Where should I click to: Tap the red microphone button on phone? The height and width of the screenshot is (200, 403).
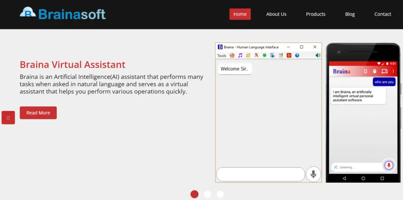pos(389,165)
